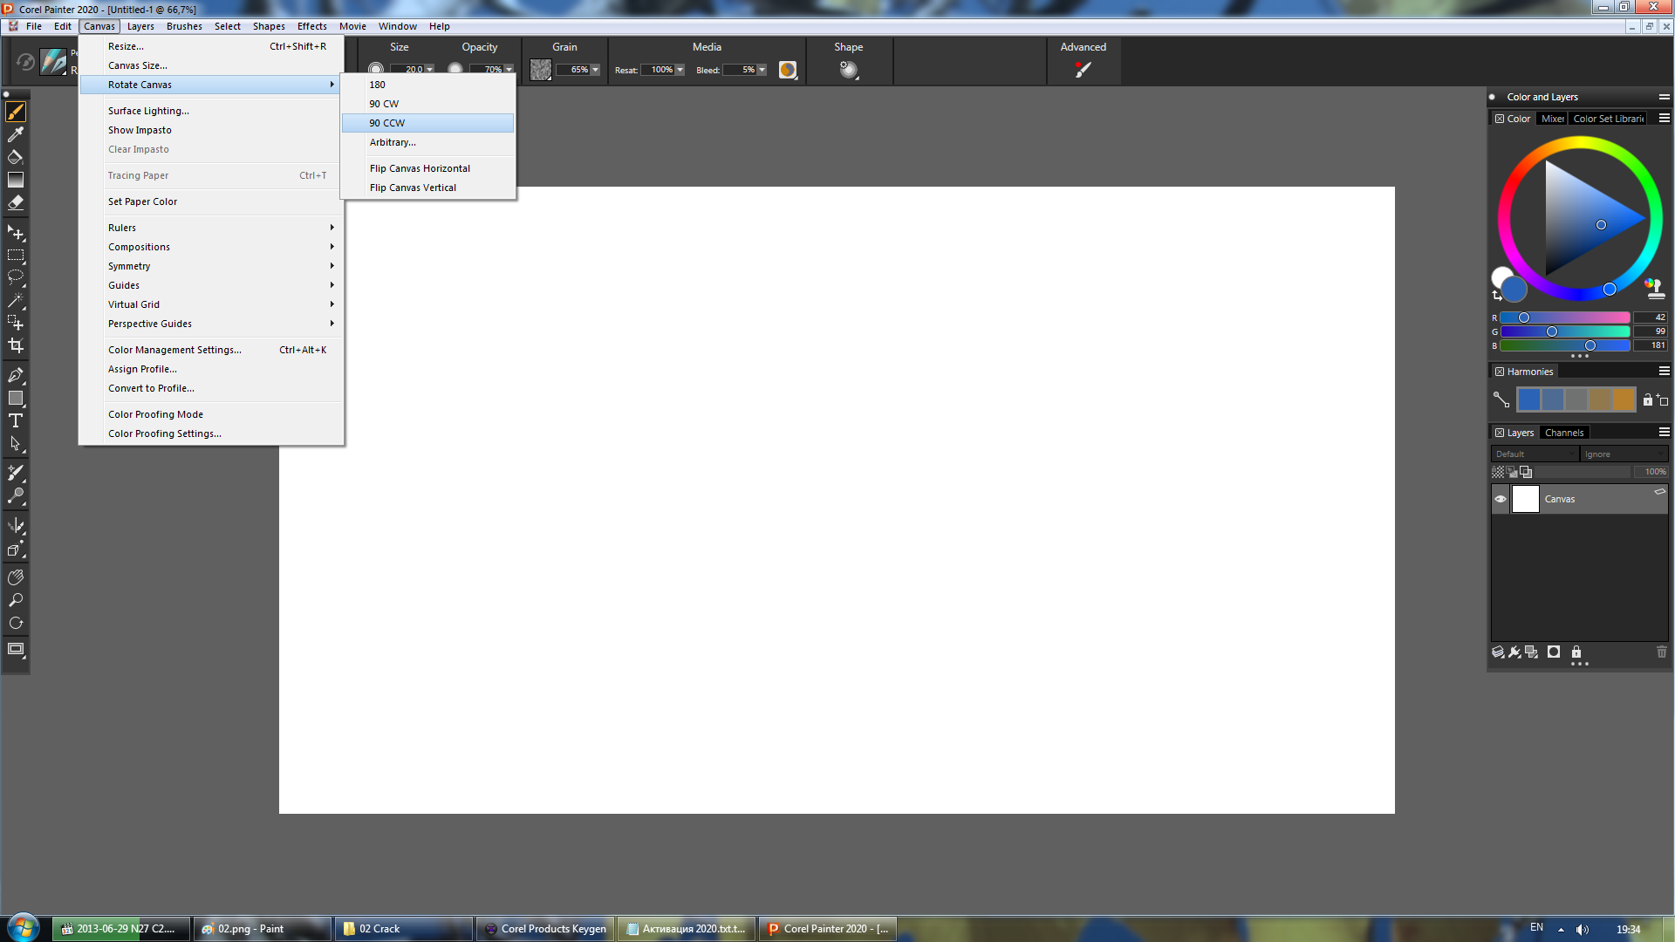Viewport: 1675px width, 942px height.
Task: Toggle Canvas layer visibility eye
Action: (x=1501, y=499)
